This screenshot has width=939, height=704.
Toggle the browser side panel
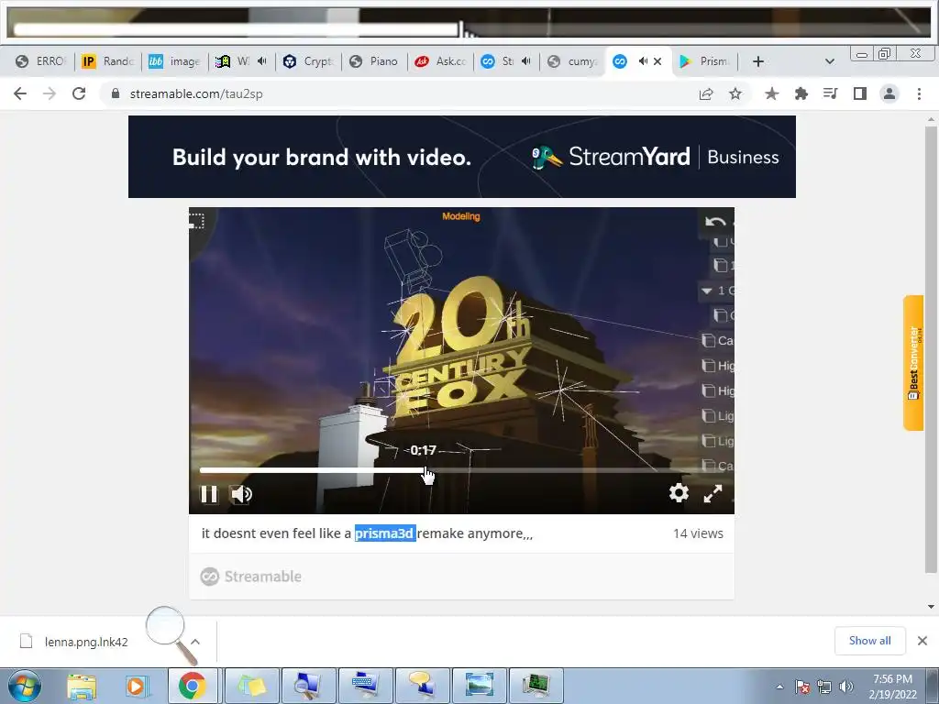click(860, 93)
